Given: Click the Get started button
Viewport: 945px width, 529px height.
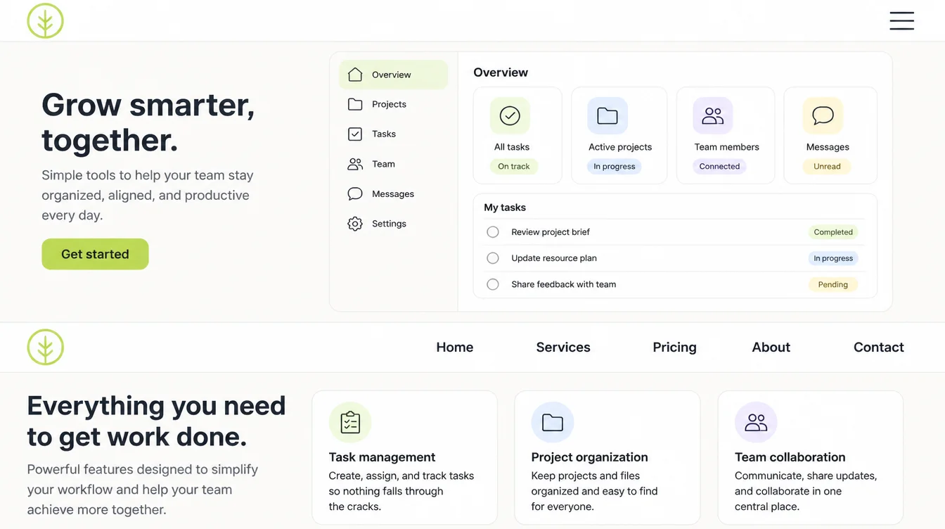Looking at the screenshot, I should pos(95,254).
